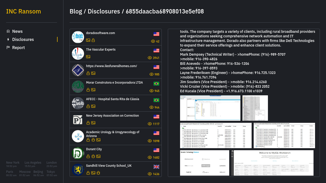This screenshot has width=326, height=183.
Task: Click the lock icon under Academic Urology
Action: pyautogui.click(x=88, y=140)
